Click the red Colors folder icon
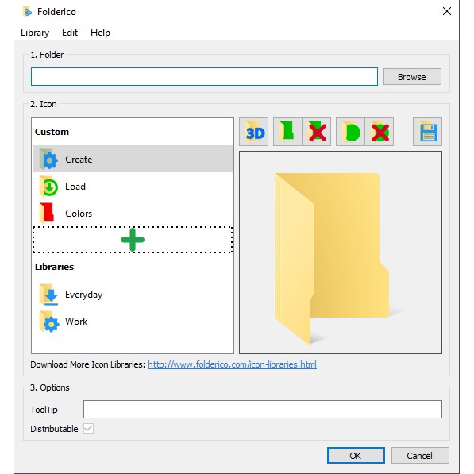The height and width of the screenshot is (474, 474). click(x=47, y=213)
